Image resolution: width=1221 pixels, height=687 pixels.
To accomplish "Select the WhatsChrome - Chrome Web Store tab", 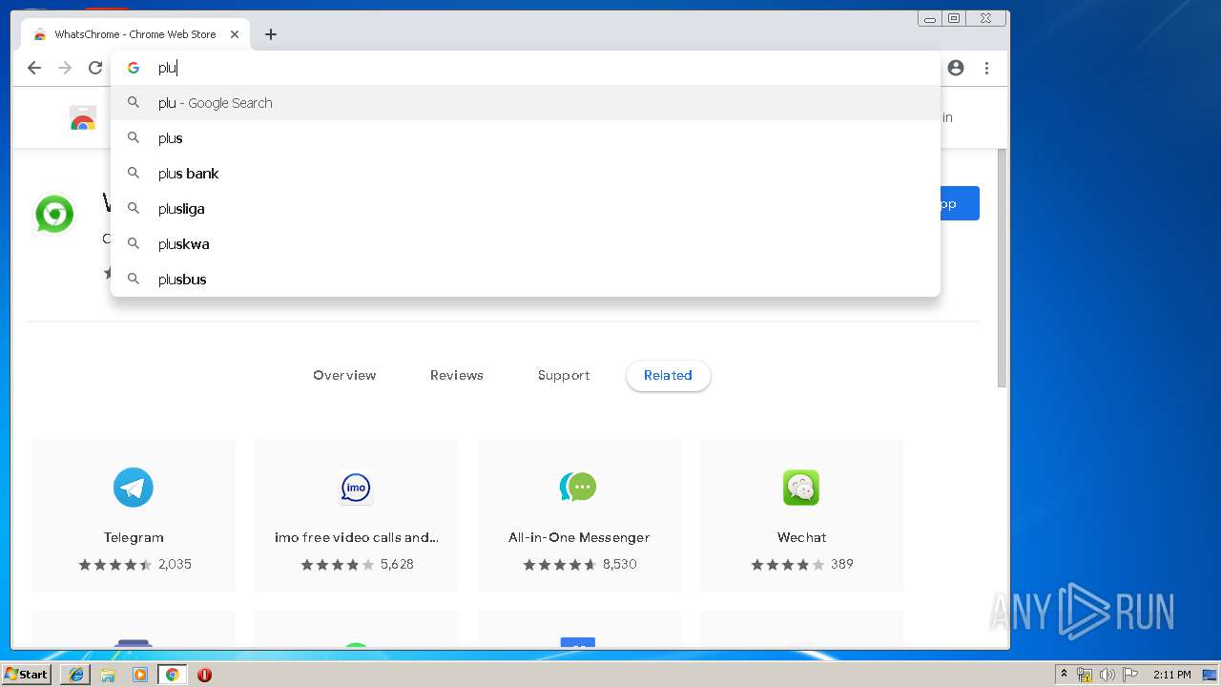I will [135, 34].
